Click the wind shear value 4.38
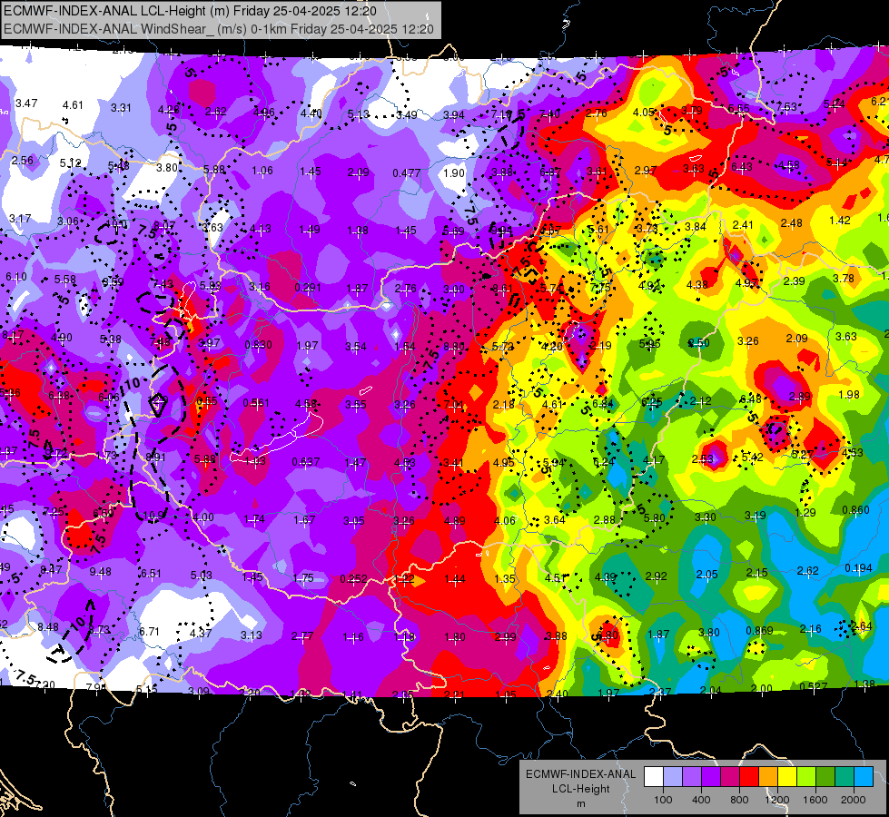 point(696,285)
